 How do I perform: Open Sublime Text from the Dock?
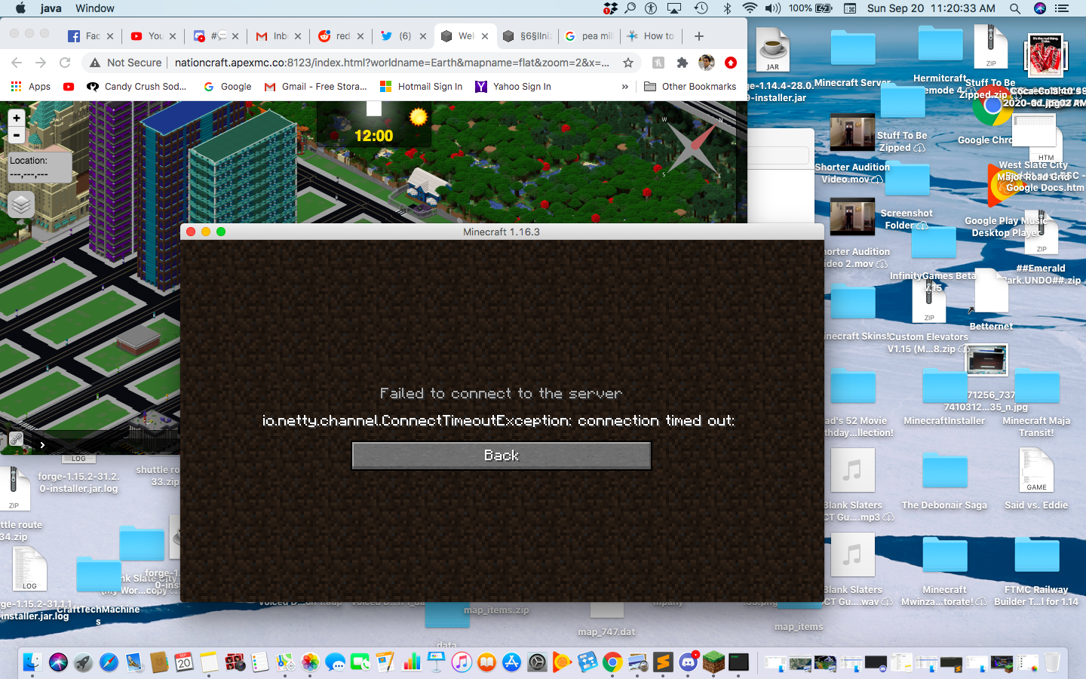[663, 662]
